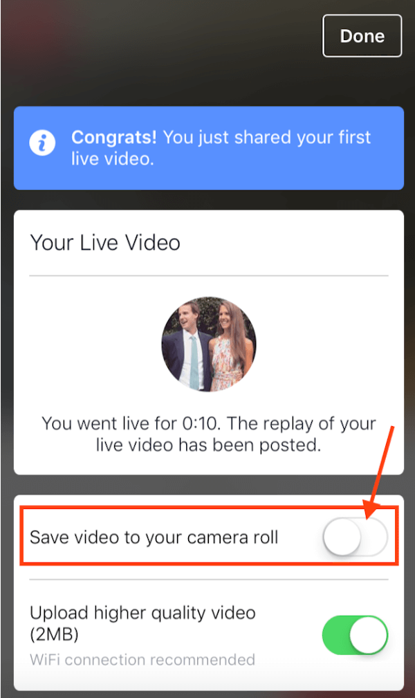Tap the Done button
Viewport: 415px width, 698px height.
(362, 35)
